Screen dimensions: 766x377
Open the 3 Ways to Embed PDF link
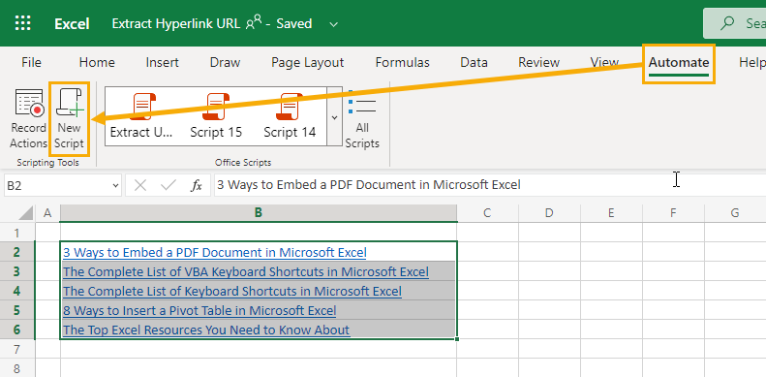[x=214, y=252]
